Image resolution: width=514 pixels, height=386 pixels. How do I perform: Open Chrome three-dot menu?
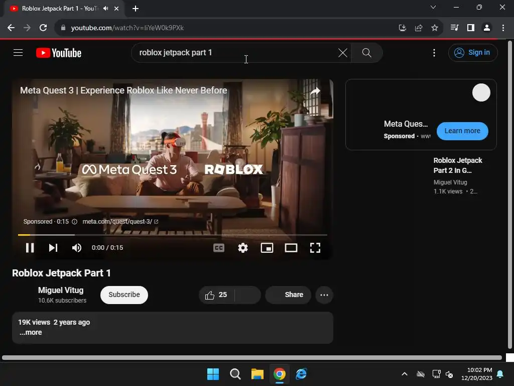point(503,28)
